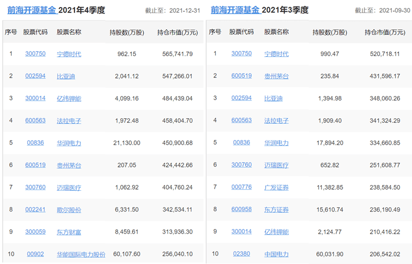Open 东方证券 stock name link

pyautogui.click(x=276, y=210)
